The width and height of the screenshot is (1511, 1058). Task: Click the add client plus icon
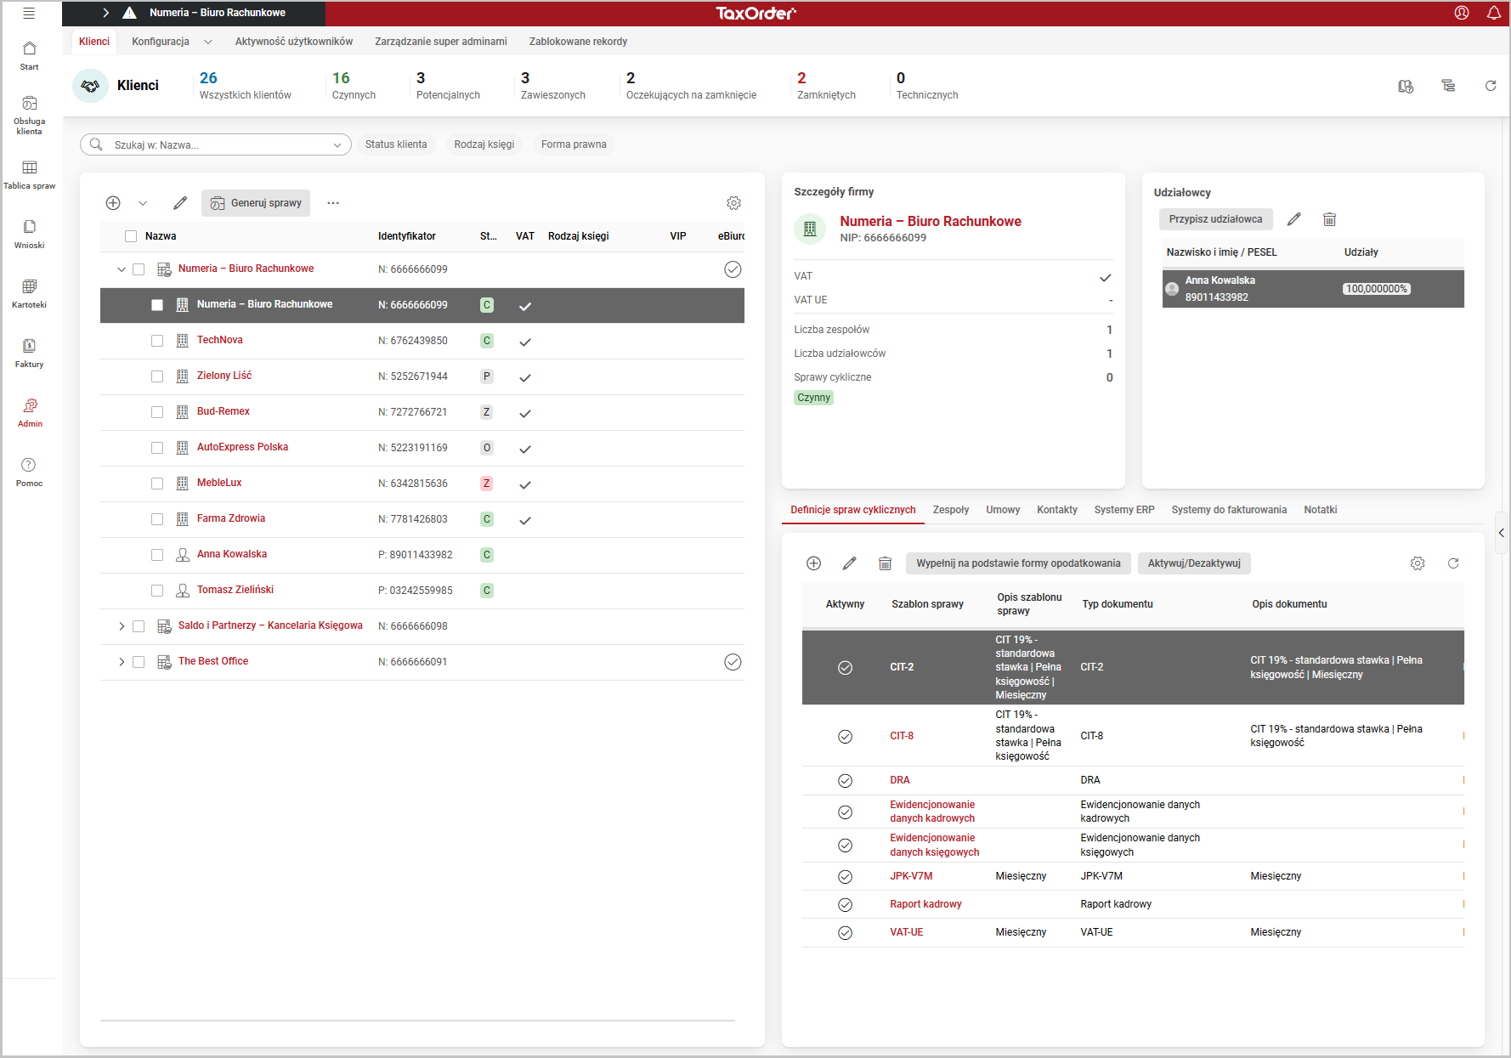coord(113,203)
